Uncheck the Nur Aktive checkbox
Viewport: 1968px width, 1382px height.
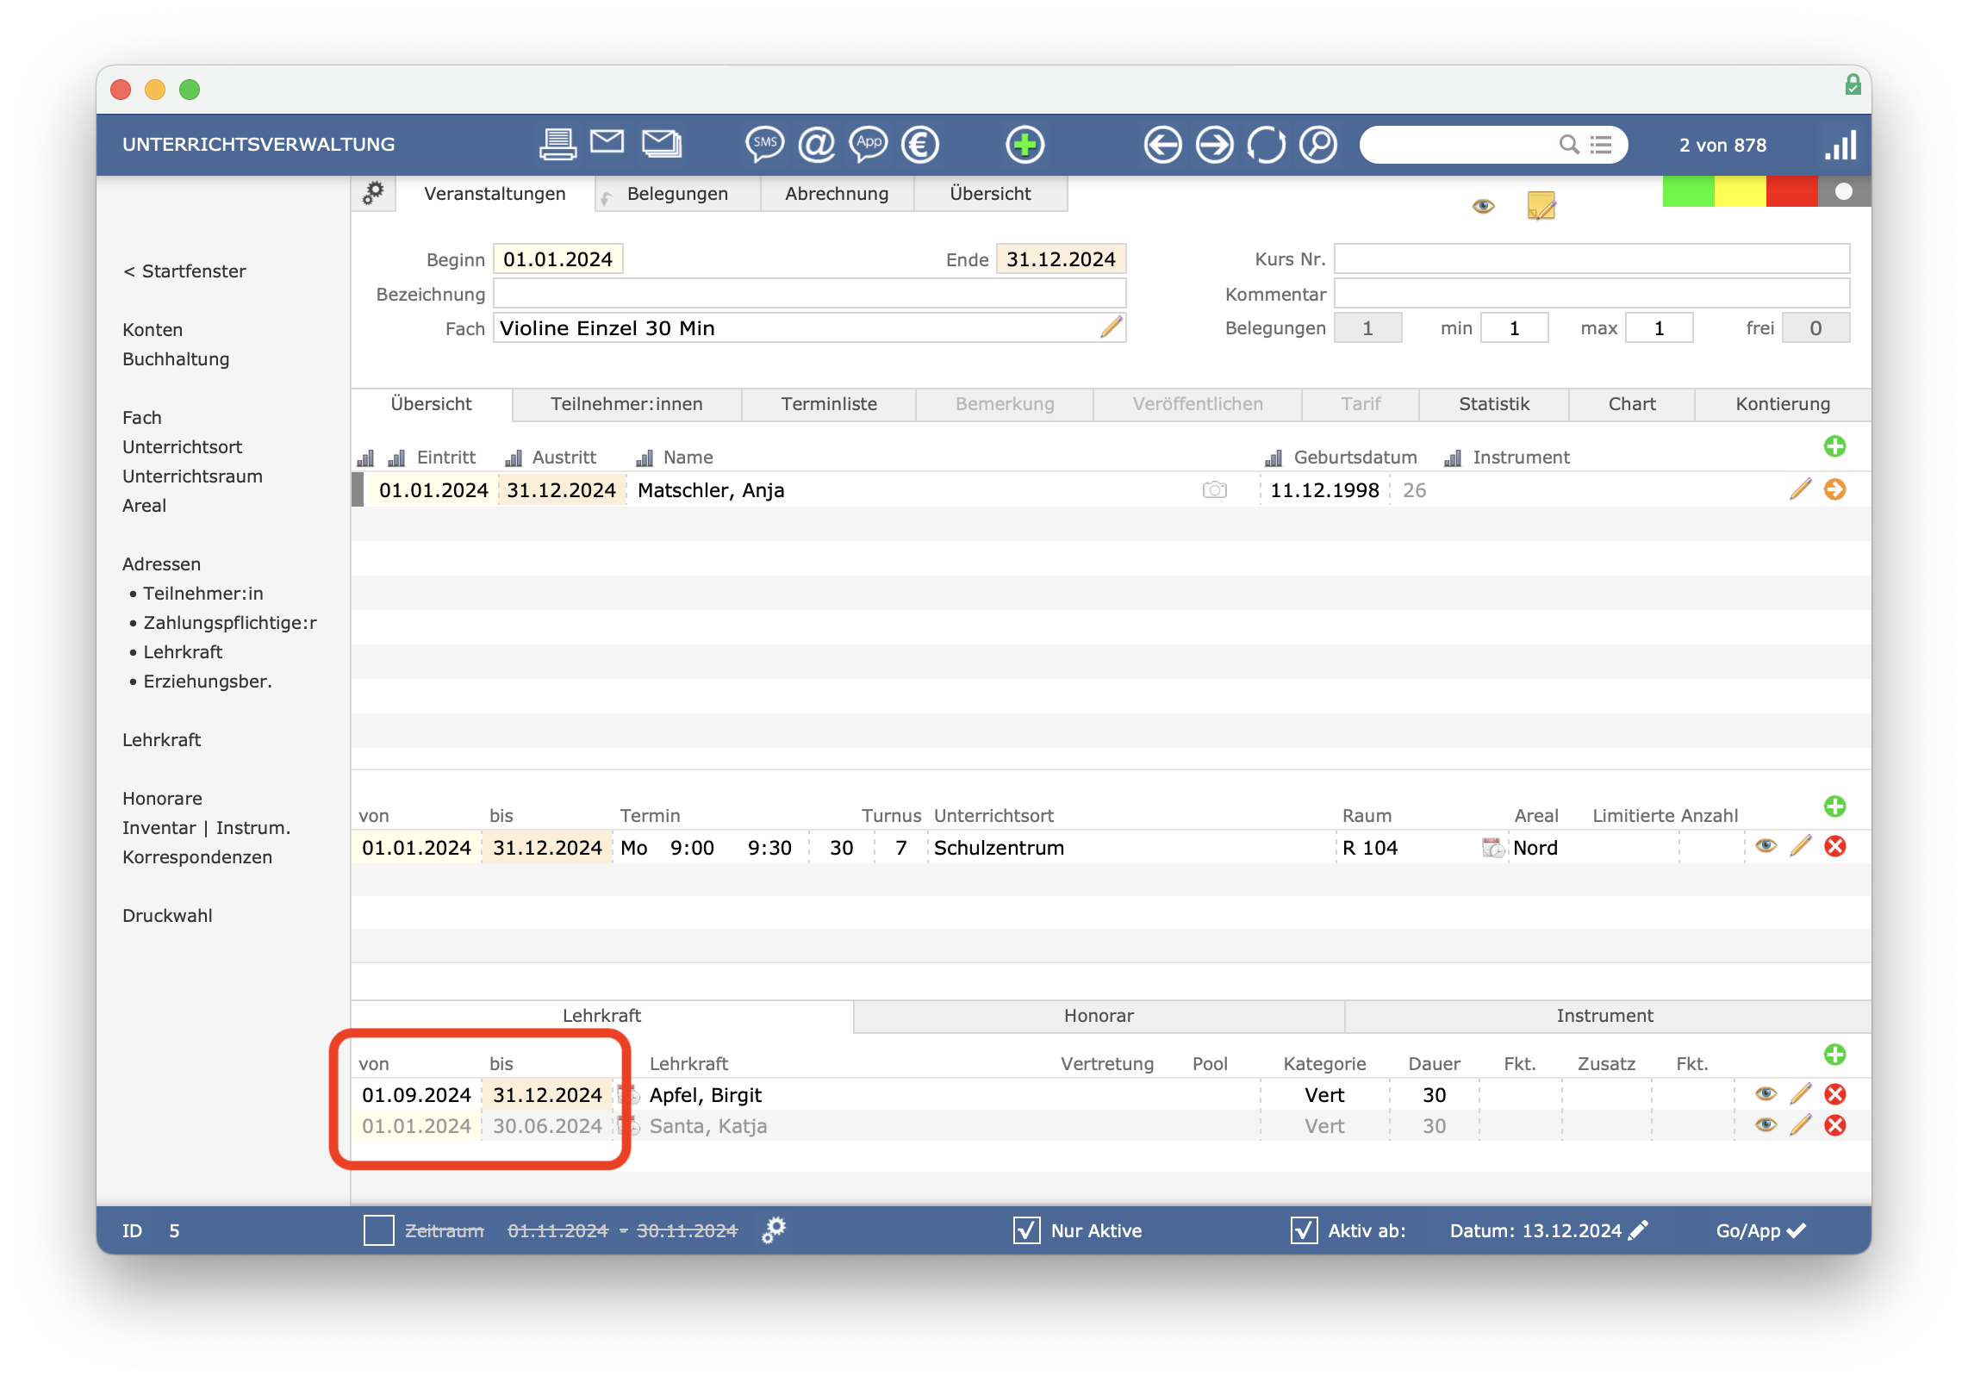click(1026, 1230)
